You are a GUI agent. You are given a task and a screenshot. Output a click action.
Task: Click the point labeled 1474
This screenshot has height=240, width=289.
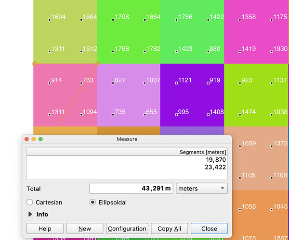[240, 115]
